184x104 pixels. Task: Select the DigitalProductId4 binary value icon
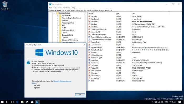tap(89, 50)
